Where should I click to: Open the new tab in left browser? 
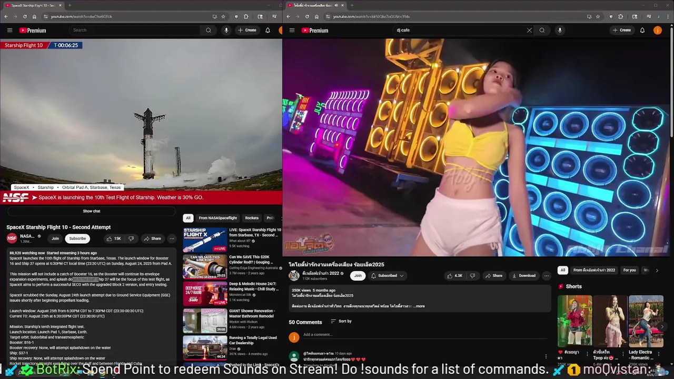coord(70,5)
